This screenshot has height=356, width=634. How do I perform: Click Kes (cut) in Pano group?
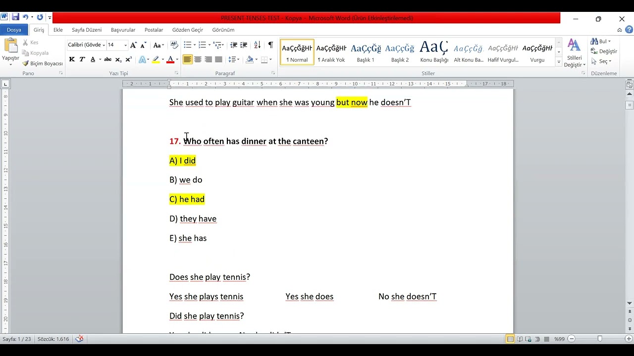tap(30, 43)
